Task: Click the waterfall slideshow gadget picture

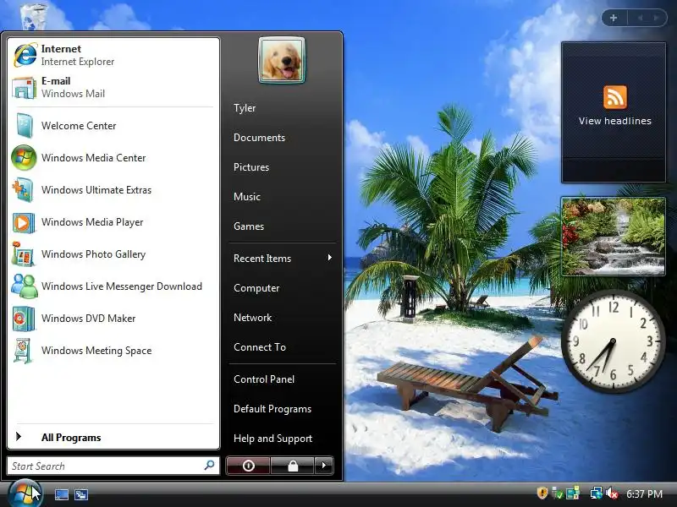Action: (x=614, y=237)
